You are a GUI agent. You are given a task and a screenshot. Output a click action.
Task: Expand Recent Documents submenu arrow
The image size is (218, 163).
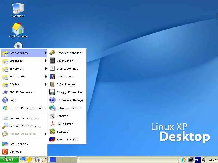click(46, 134)
